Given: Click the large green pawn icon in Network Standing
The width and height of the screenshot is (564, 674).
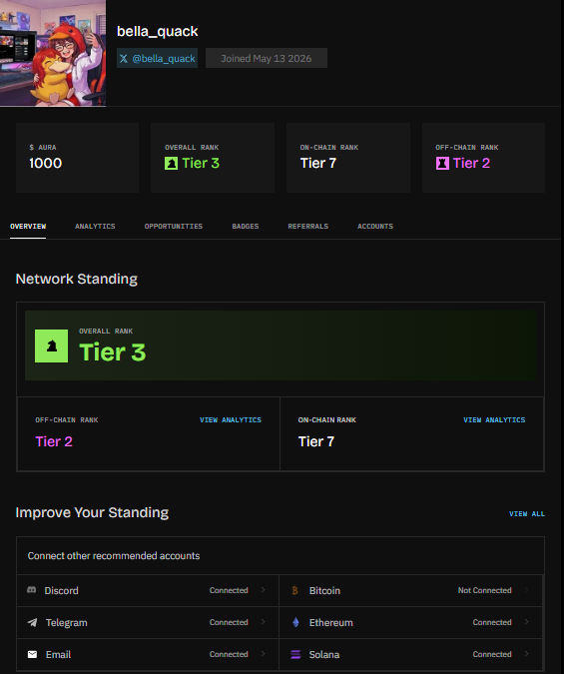Looking at the screenshot, I should (x=51, y=346).
